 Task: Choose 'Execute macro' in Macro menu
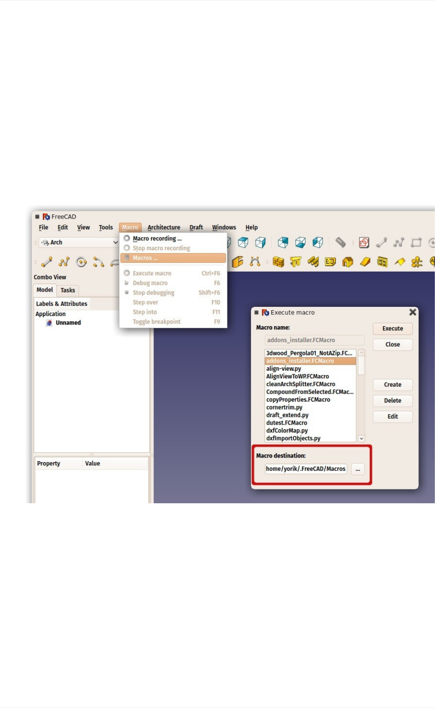click(x=173, y=273)
